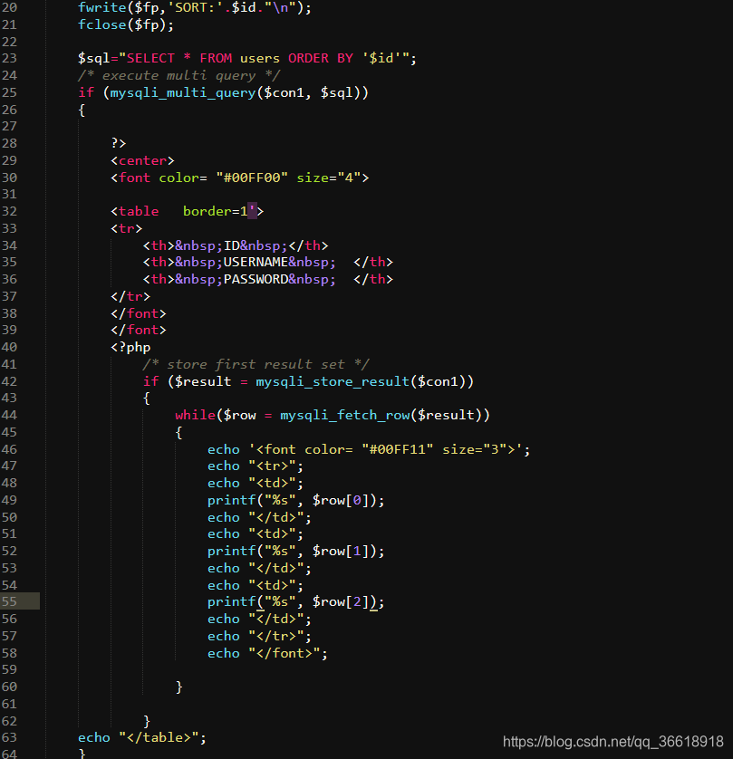Click line number 32 in the gutter
This screenshot has height=759, width=733.
9,212
